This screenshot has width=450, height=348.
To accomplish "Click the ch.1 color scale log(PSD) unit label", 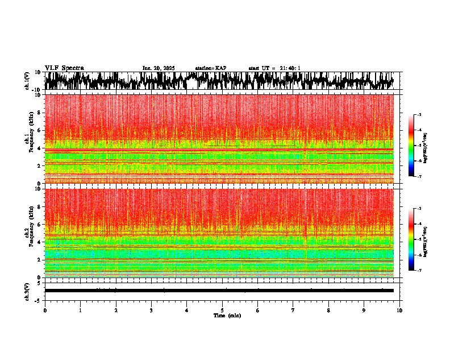I will 426,148.
